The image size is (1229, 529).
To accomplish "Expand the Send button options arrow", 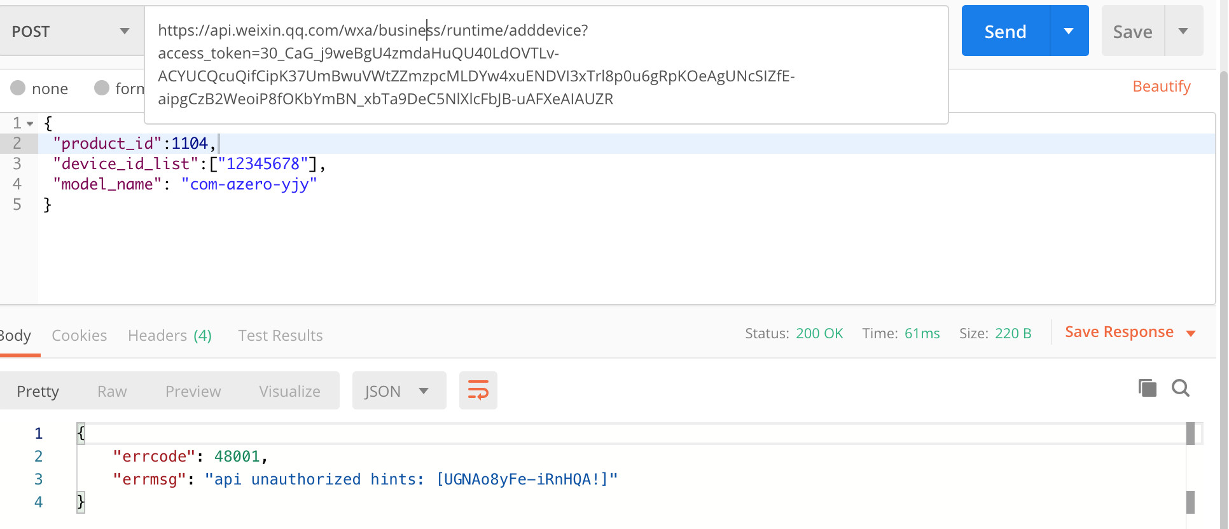I will (x=1069, y=31).
